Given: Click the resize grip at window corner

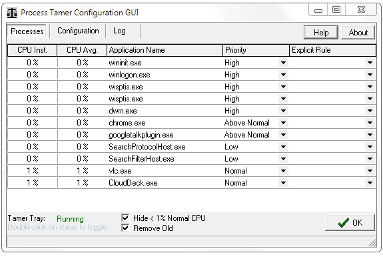Looking at the screenshot, I should 372,242.
